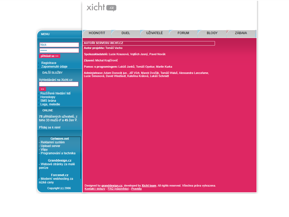This screenshot has height=217, width=289.
Task: Open the BLOGY tab
Action: tap(212, 33)
